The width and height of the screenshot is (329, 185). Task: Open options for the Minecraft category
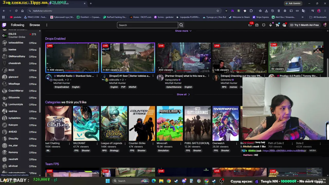(181, 143)
